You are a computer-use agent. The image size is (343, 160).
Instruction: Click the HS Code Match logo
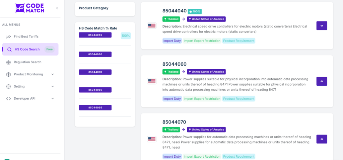[29, 8]
